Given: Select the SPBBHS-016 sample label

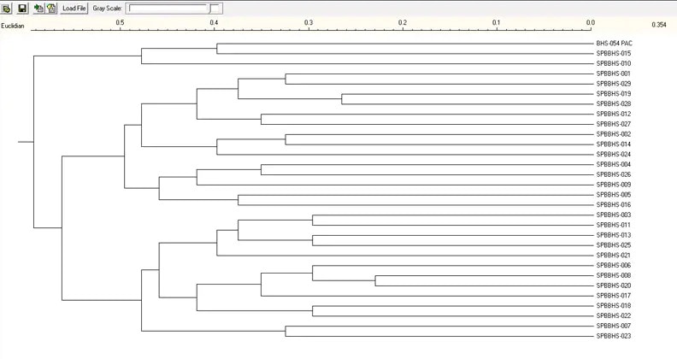Looking at the screenshot, I should (x=613, y=205).
